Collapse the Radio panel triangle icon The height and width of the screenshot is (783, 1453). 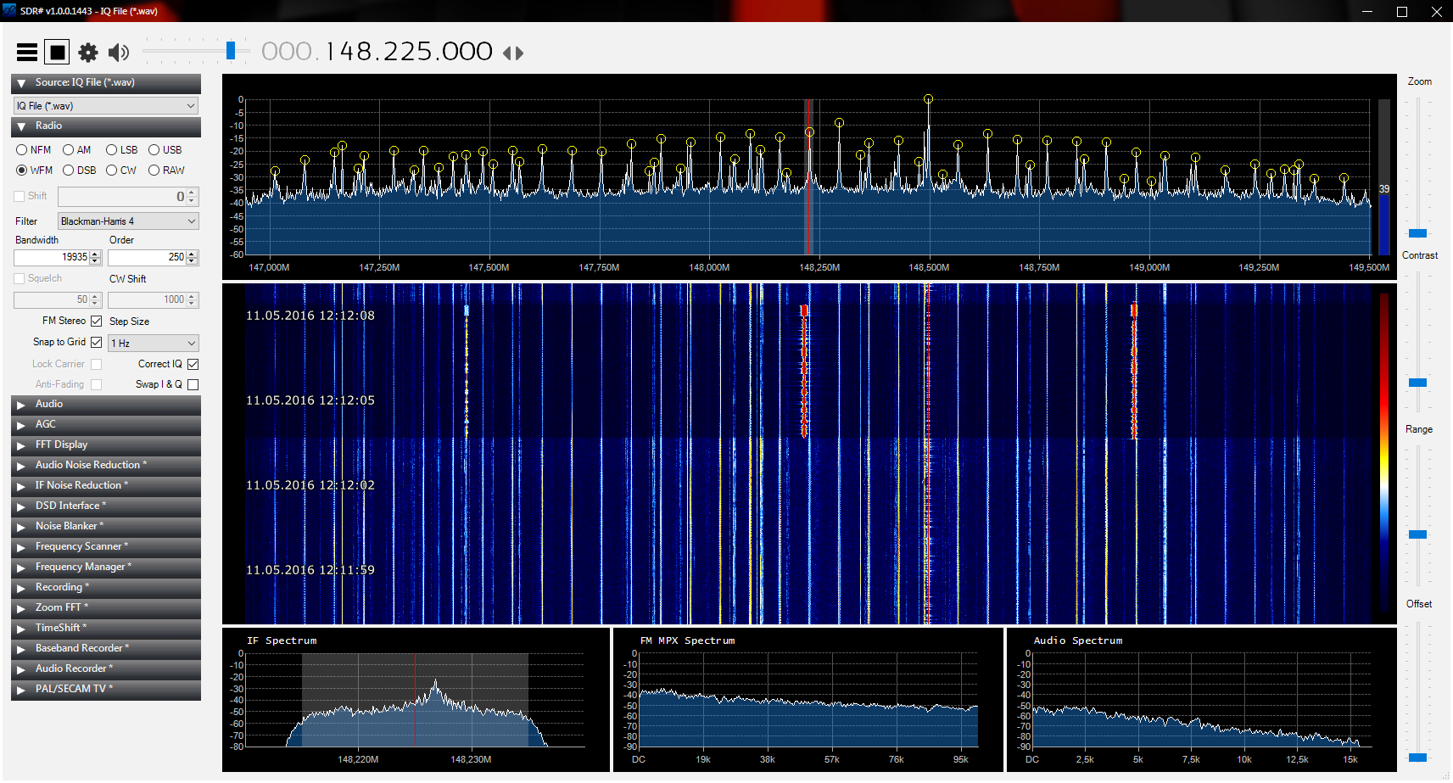click(21, 126)
